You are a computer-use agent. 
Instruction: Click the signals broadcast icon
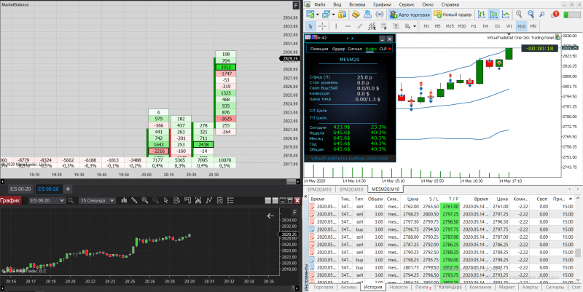379,15
